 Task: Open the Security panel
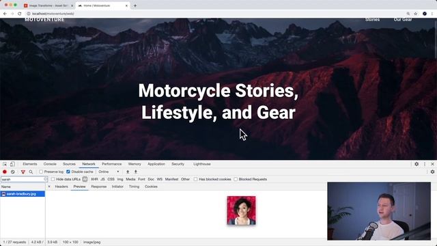pyautogui.click(x=178, y=164)
